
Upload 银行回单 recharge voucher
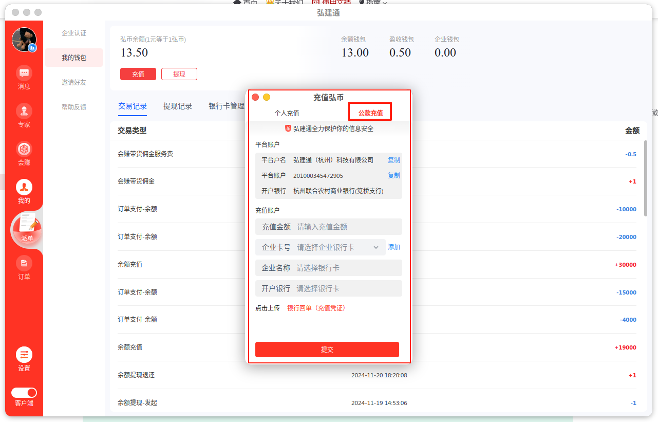point(316,308)
